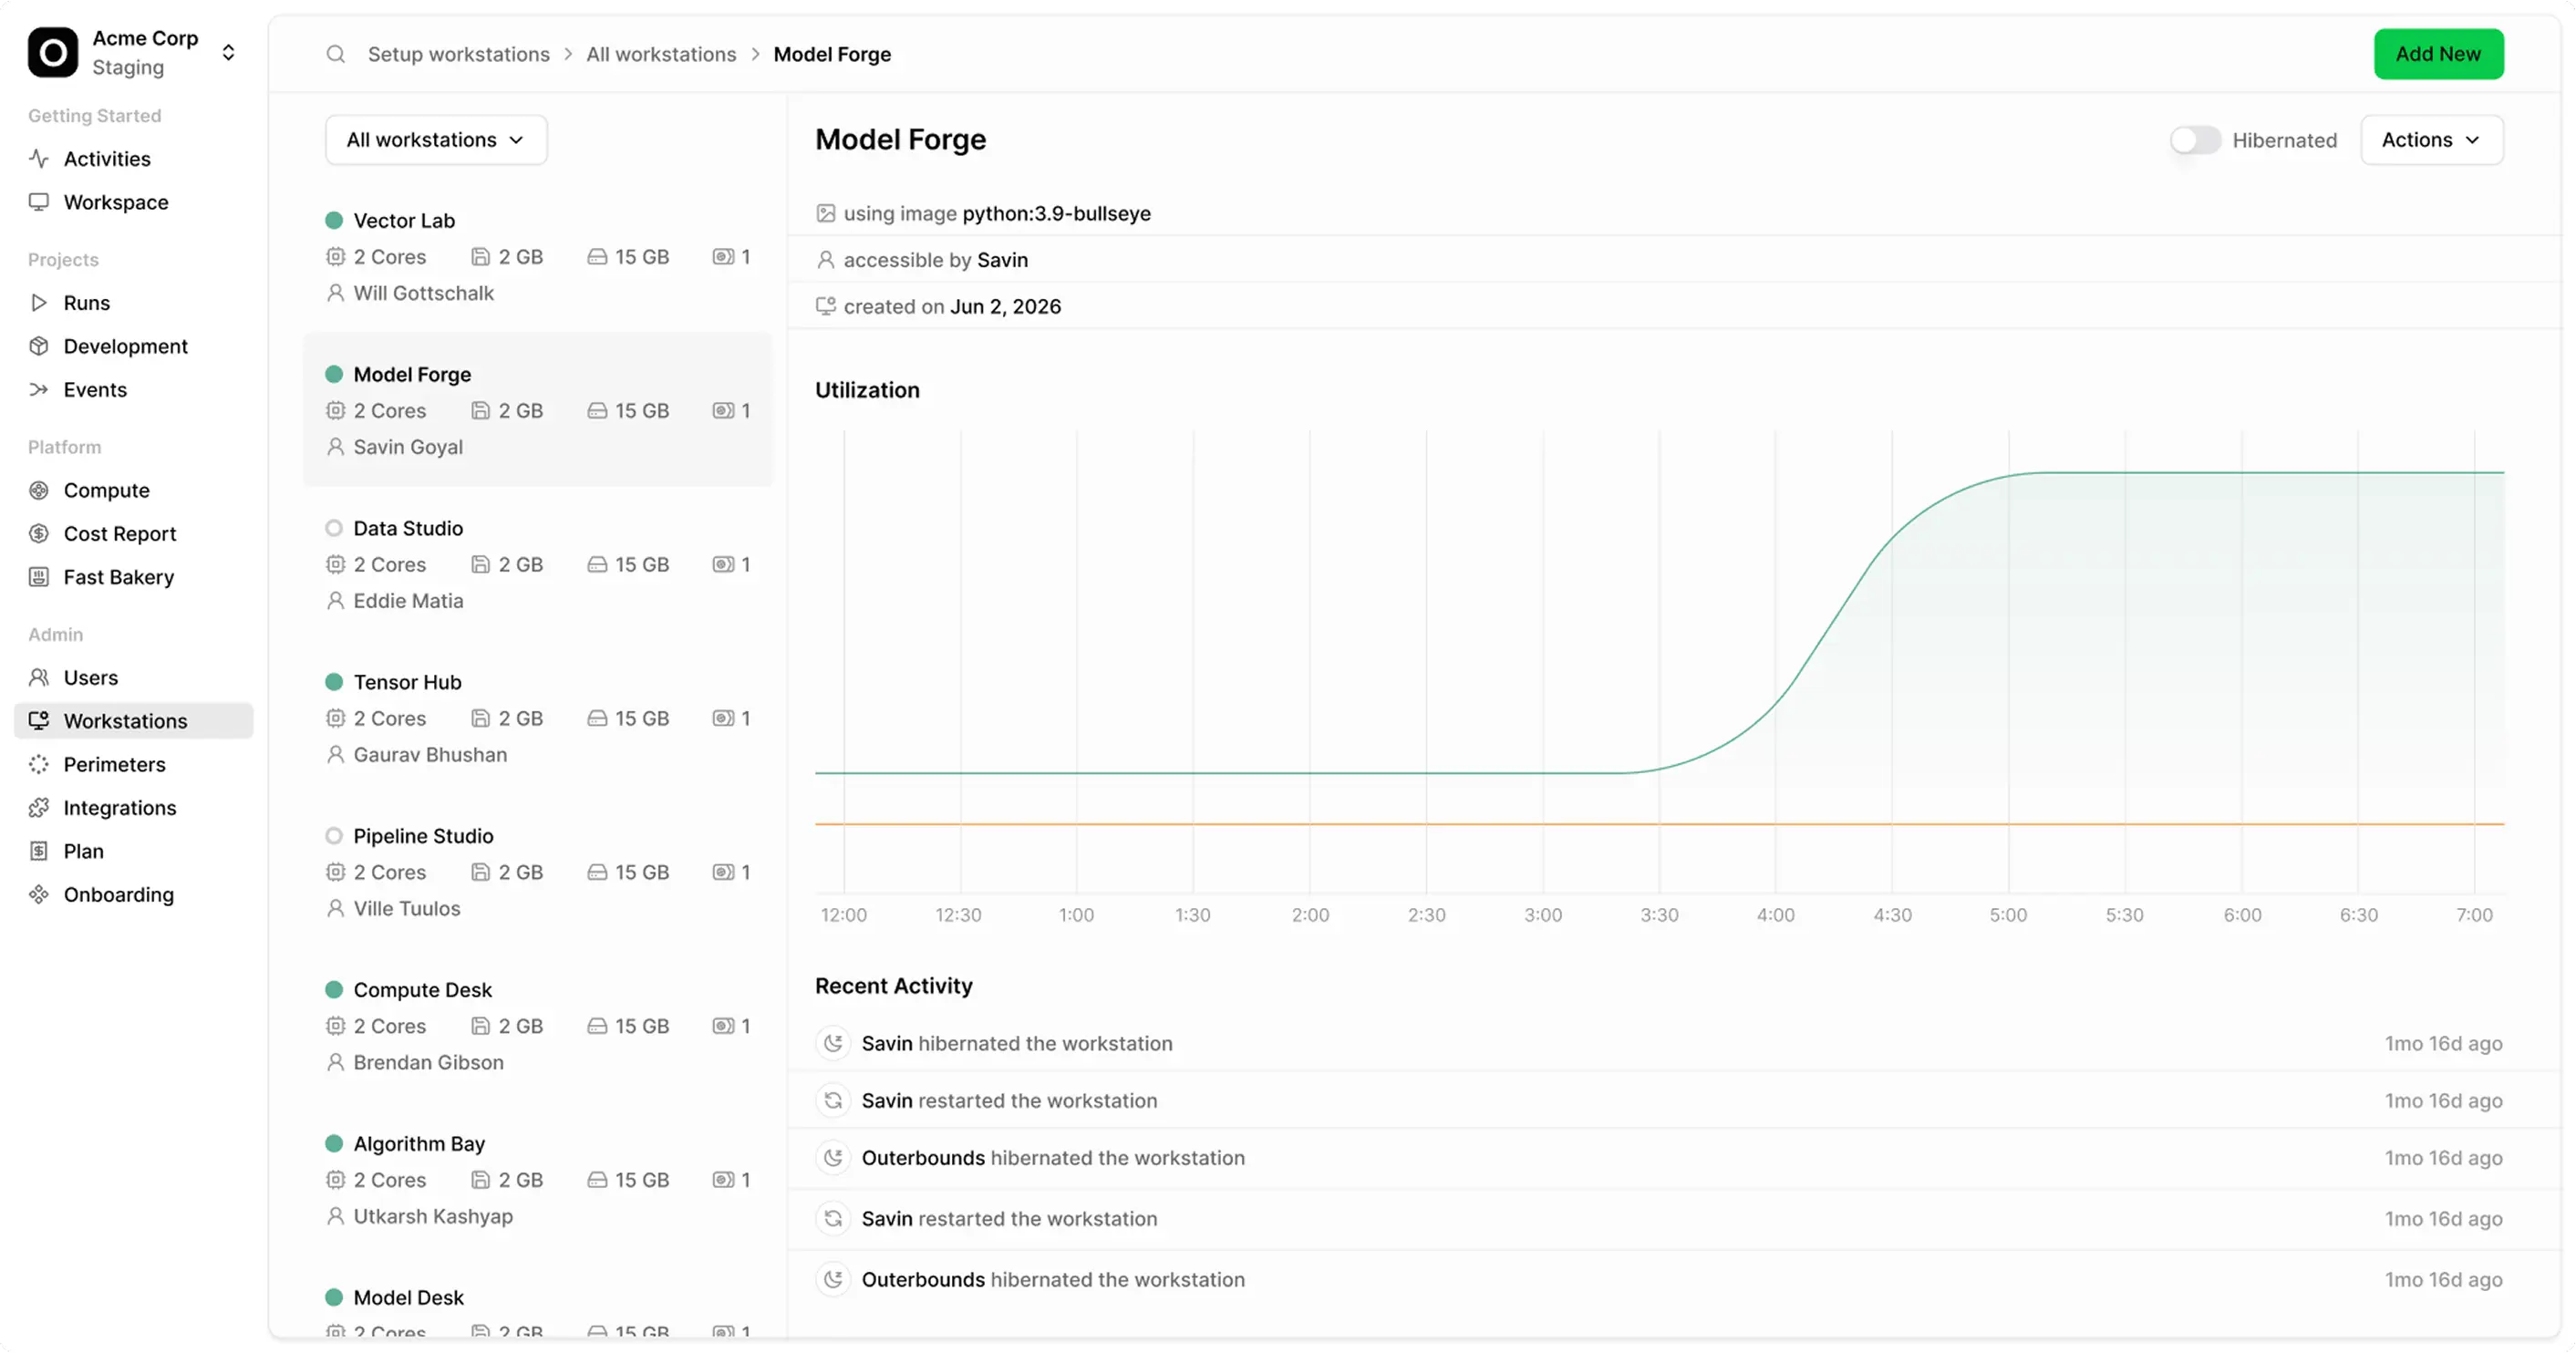Open the Actions dropdown menu
The width and height of the screenshot is (2576, 1353).
tap(2431, 140)
